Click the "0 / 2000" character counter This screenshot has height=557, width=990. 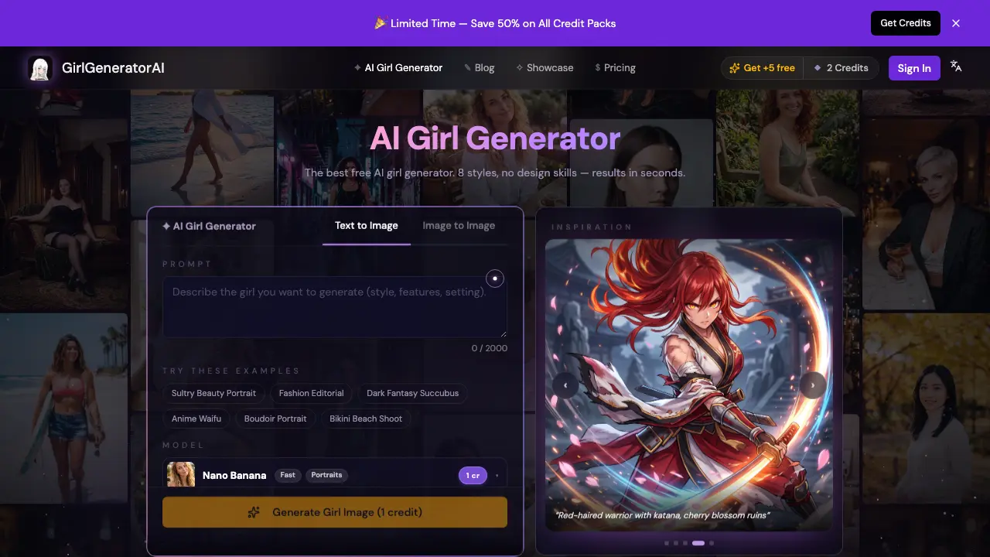pos(490,348)
